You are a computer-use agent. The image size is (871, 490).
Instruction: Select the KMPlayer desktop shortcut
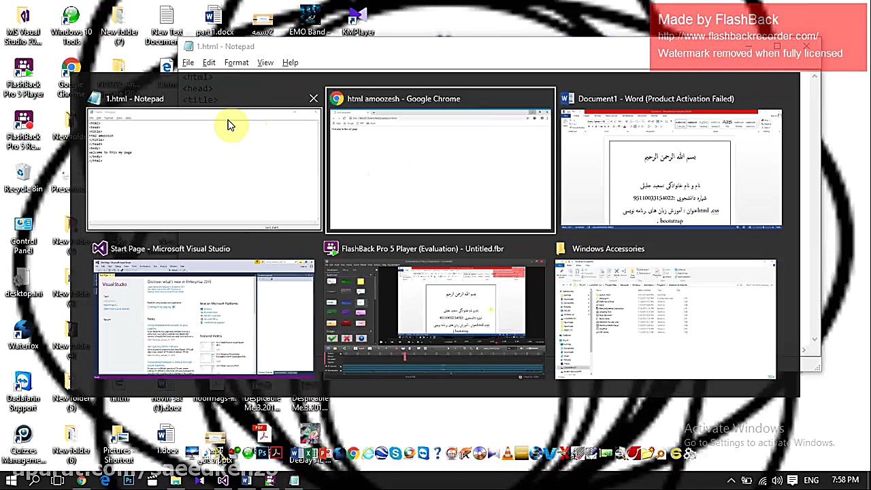(x=358, y=22)
